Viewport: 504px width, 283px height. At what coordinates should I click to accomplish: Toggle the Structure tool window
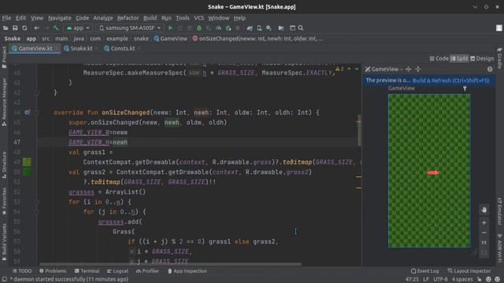coord(4,165)
